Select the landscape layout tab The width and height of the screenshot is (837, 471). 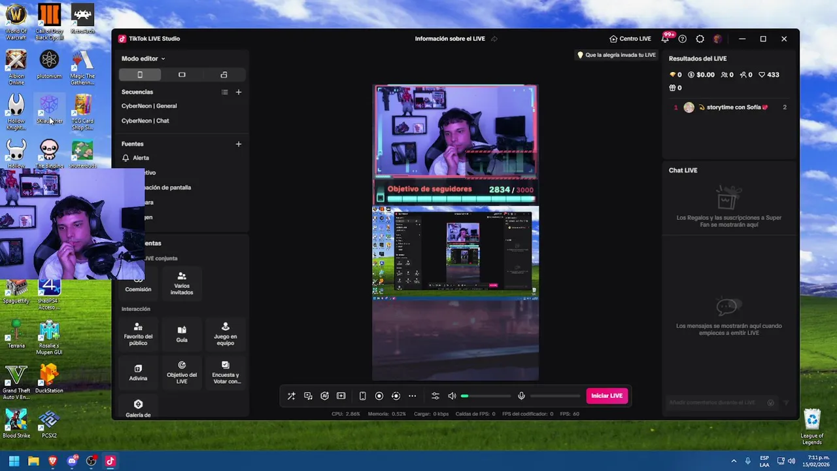(x=182, y=75)
